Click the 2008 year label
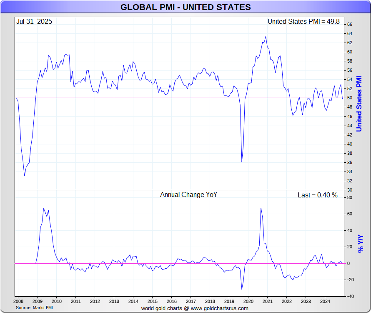Image resolution: width=371 pixels, height=313 pixels. [x=18, y=301]
